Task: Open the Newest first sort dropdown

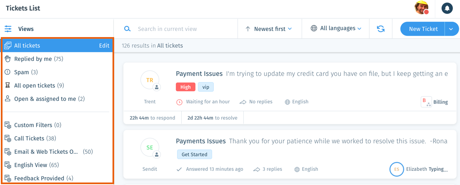Action: 270,29
